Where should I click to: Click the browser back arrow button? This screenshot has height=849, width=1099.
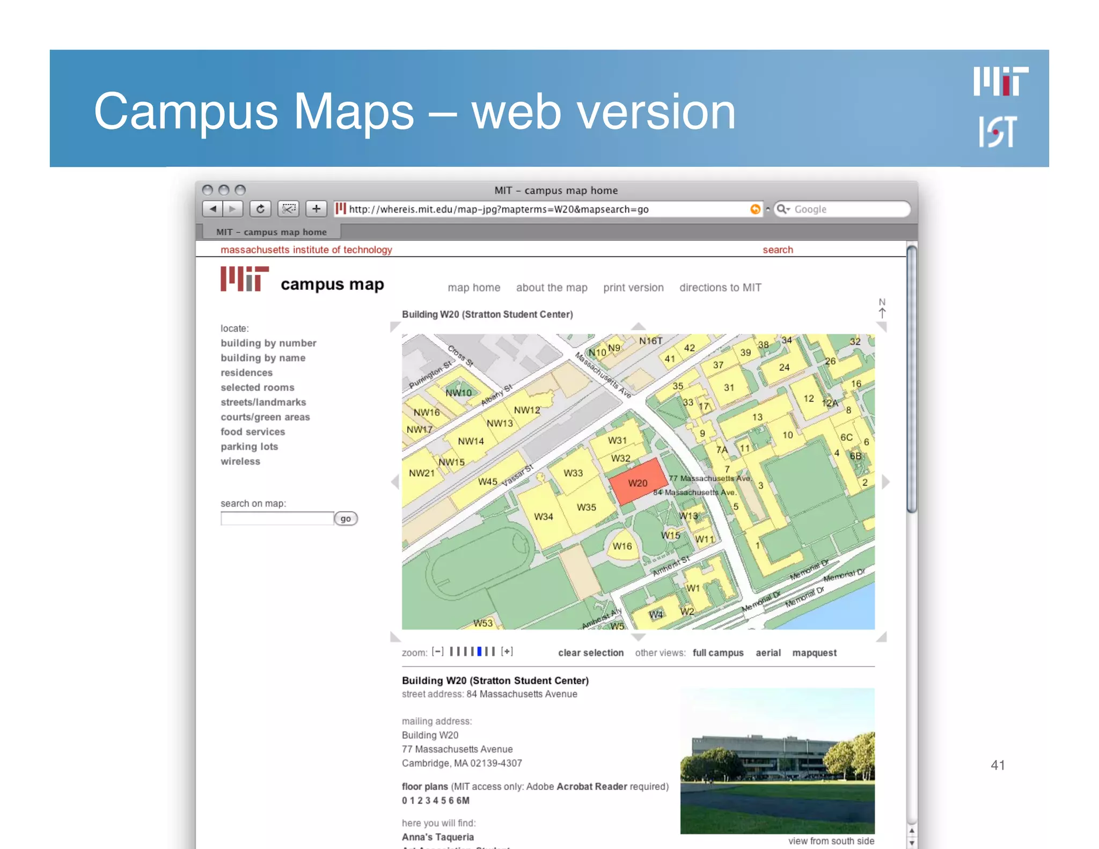(x=213, y=209)
